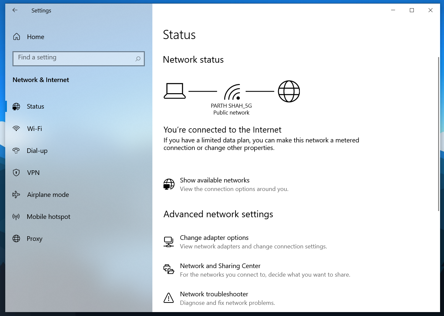444x316 pixels.
Task: Click the magnifier icon in the search field
Action: click(138, 58)
